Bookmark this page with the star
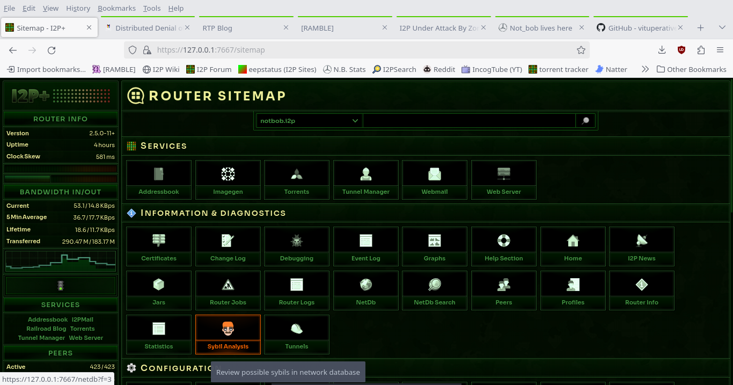733x385 pixels. (x=581, y=50)
